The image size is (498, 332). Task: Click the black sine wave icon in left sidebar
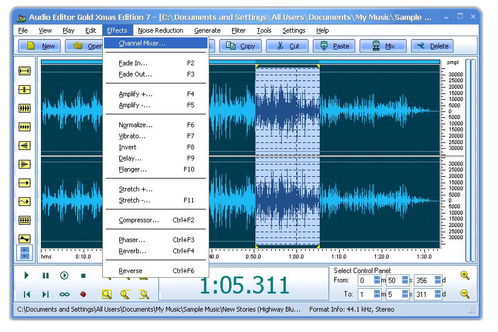pyautogui.click(x=25, y=239)
